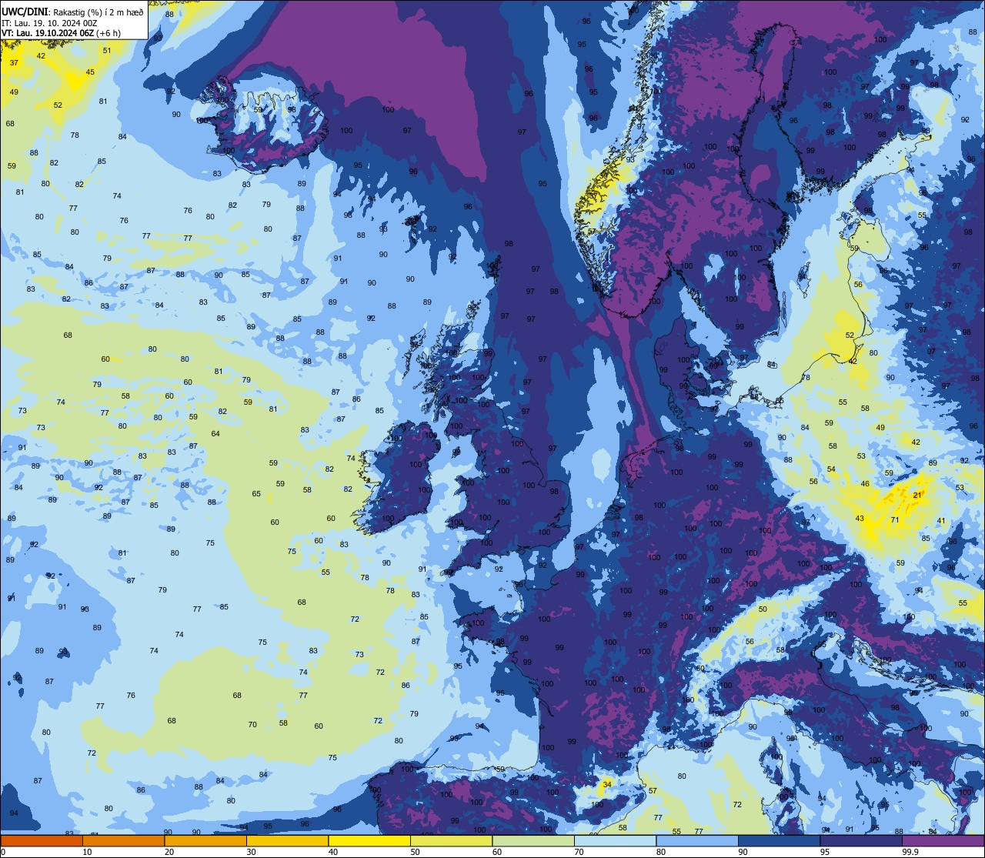Click the map value '45' in the yellow patch
The width and height of the screenshot is (985, 858).
coord(90,72)
